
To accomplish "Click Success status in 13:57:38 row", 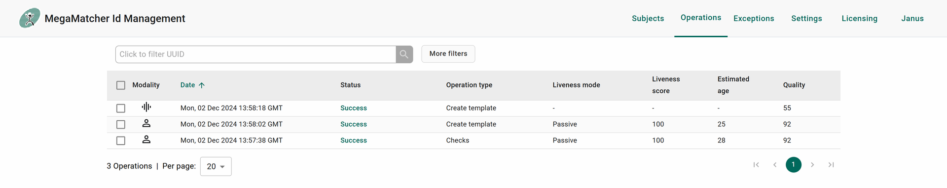I will [x=354, y=140].
